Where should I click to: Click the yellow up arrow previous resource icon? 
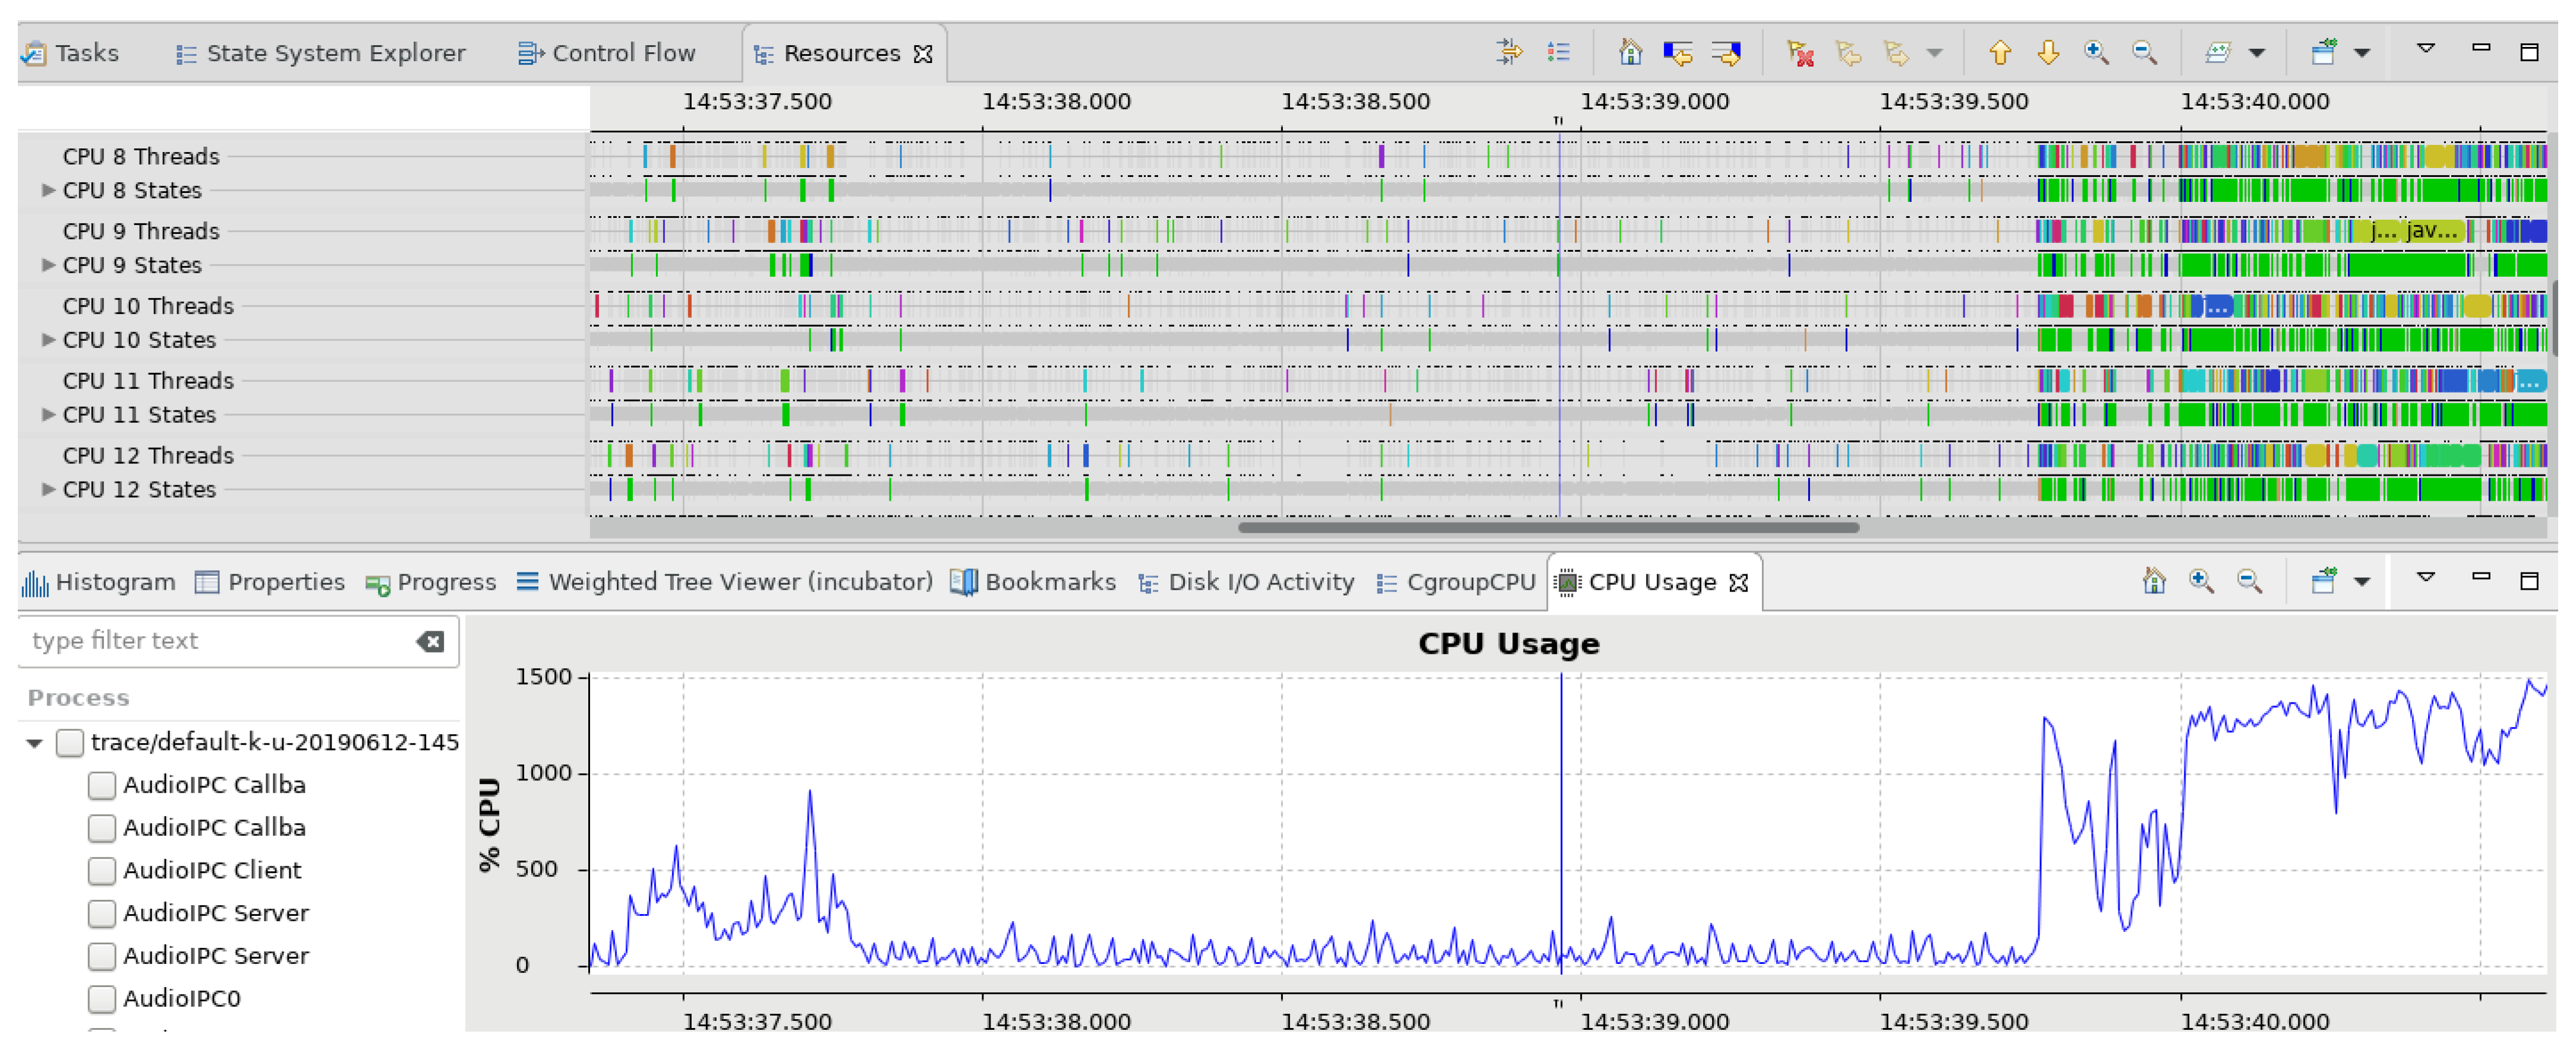pyautogui.click(x=1999, y=52)
